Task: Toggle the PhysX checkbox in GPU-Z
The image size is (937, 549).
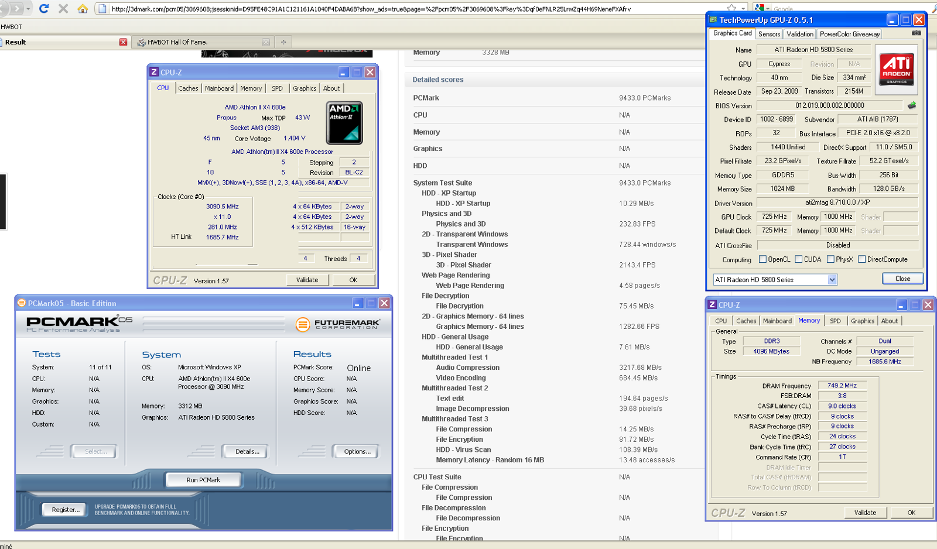Action: (830, 259)
